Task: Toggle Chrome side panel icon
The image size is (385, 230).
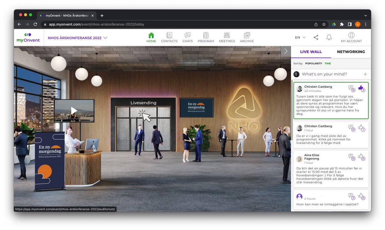Action: (350, 24)
